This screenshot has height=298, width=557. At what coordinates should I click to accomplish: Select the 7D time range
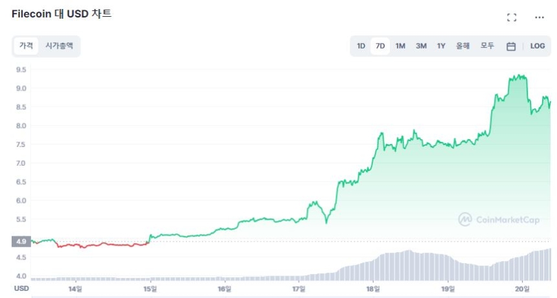[380, 46]
